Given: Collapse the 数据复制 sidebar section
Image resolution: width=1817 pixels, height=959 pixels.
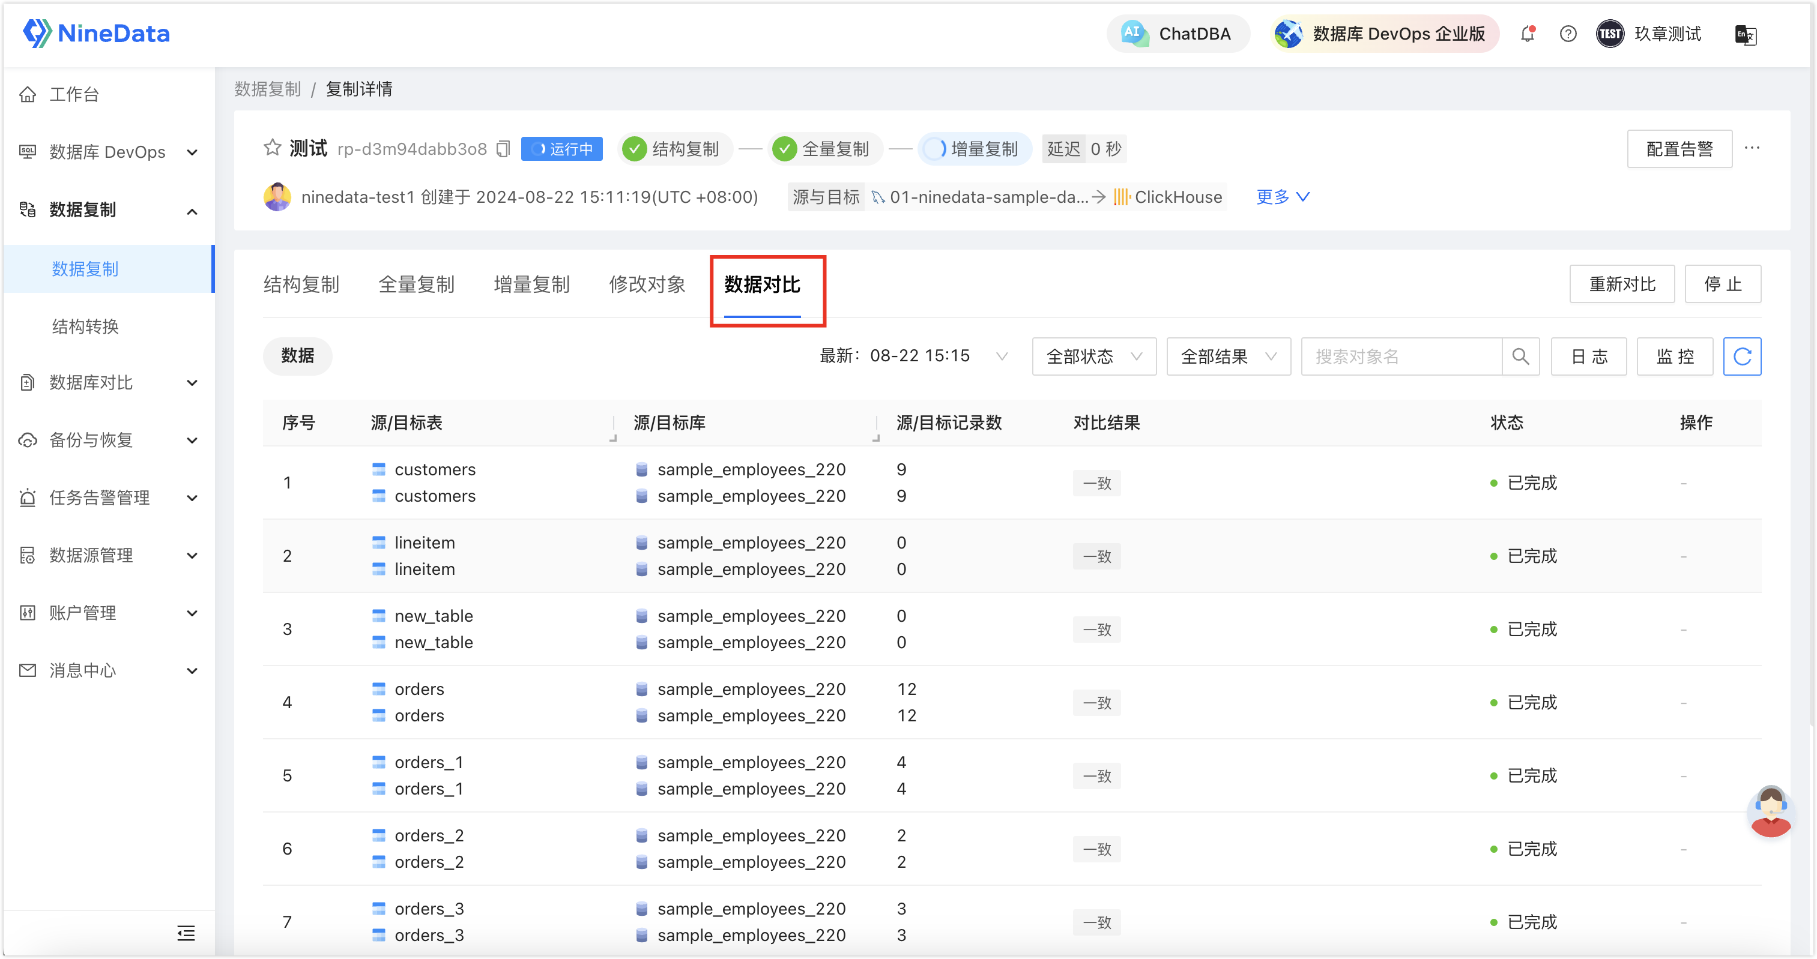Looking at the screenshot, I should click(x=192, y=211).
